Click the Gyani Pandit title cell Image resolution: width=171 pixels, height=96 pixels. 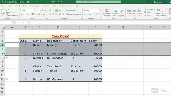[x=60, y=36]
